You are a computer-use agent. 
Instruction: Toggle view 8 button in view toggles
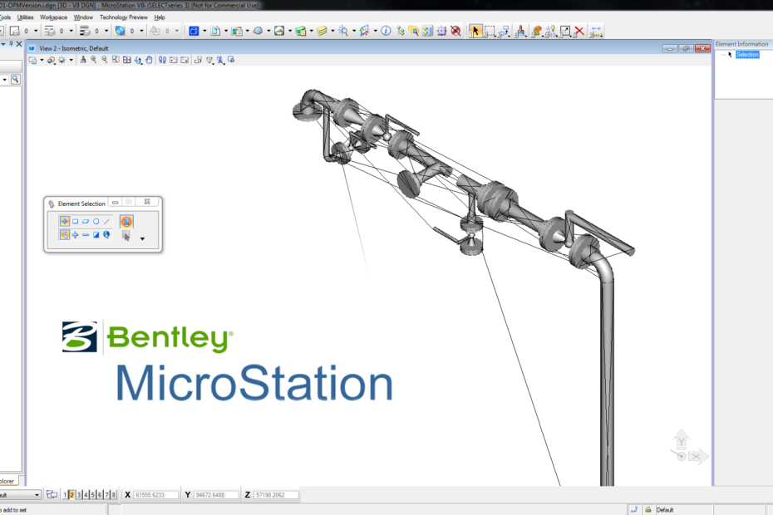point(113,495)
